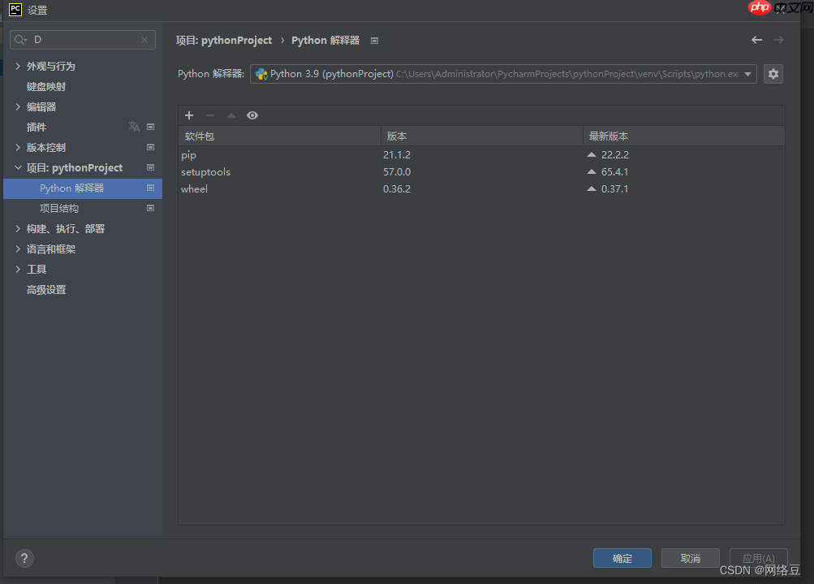The height and width of the screenshot is (584, 814).
Task: Click the help question mark icon
Action: [24, 558]
